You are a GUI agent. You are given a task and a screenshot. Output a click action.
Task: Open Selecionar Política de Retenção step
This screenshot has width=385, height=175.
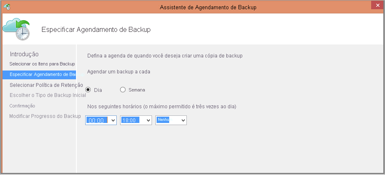click(47, 85)
